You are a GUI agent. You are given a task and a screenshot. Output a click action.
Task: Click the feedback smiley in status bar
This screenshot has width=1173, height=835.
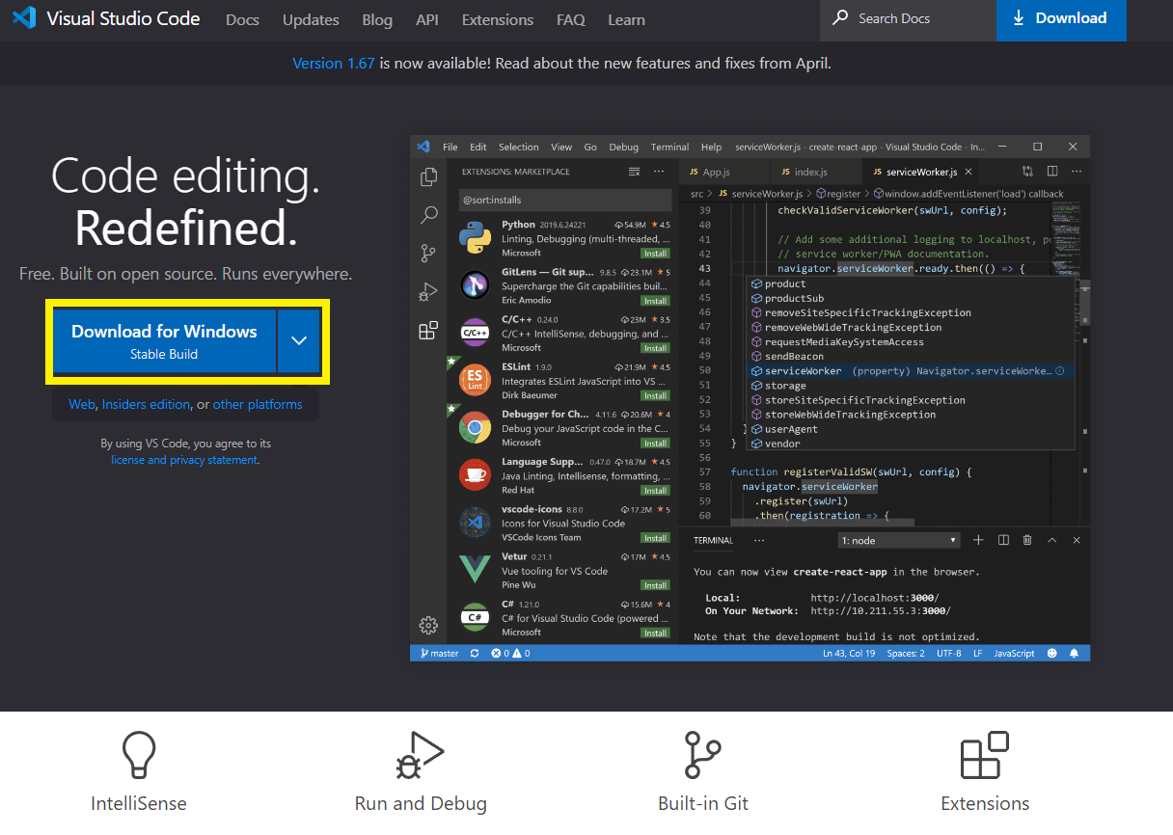click(1051, 653)
